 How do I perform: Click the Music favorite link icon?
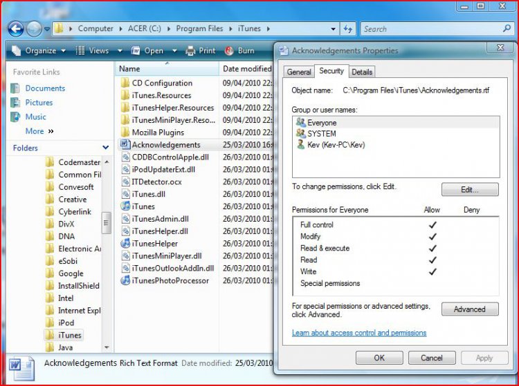click(x=15, y=117)
